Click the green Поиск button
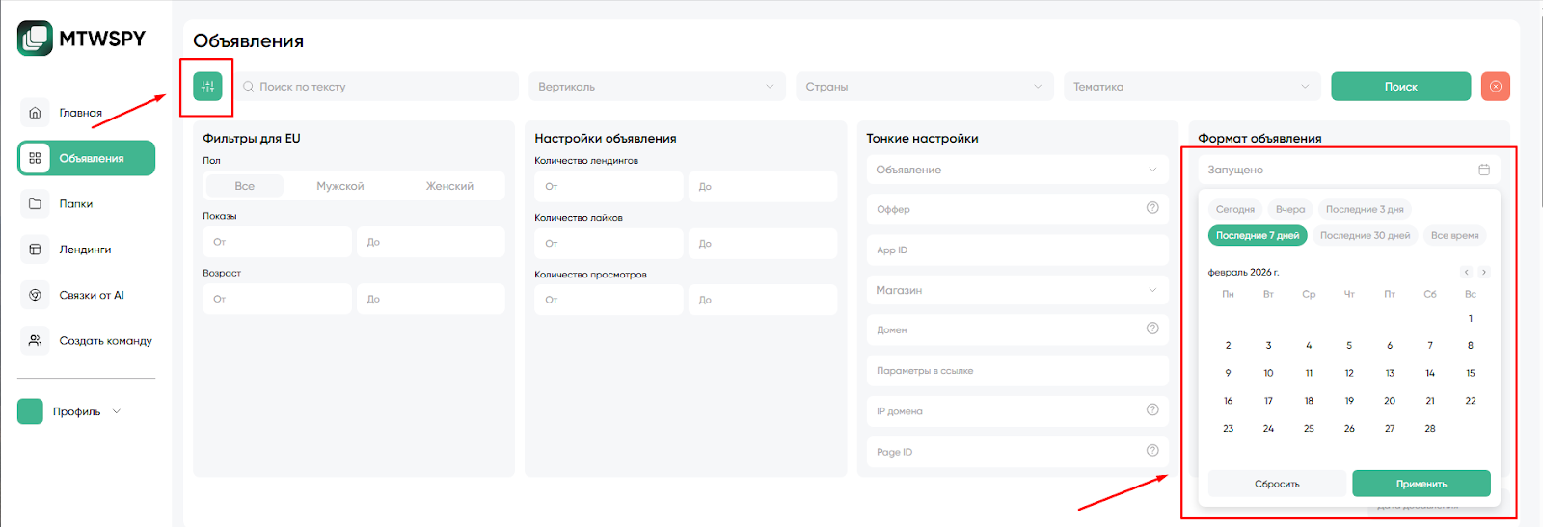The width and height of the screenshot is (1543, 527). coord(1401,87)
